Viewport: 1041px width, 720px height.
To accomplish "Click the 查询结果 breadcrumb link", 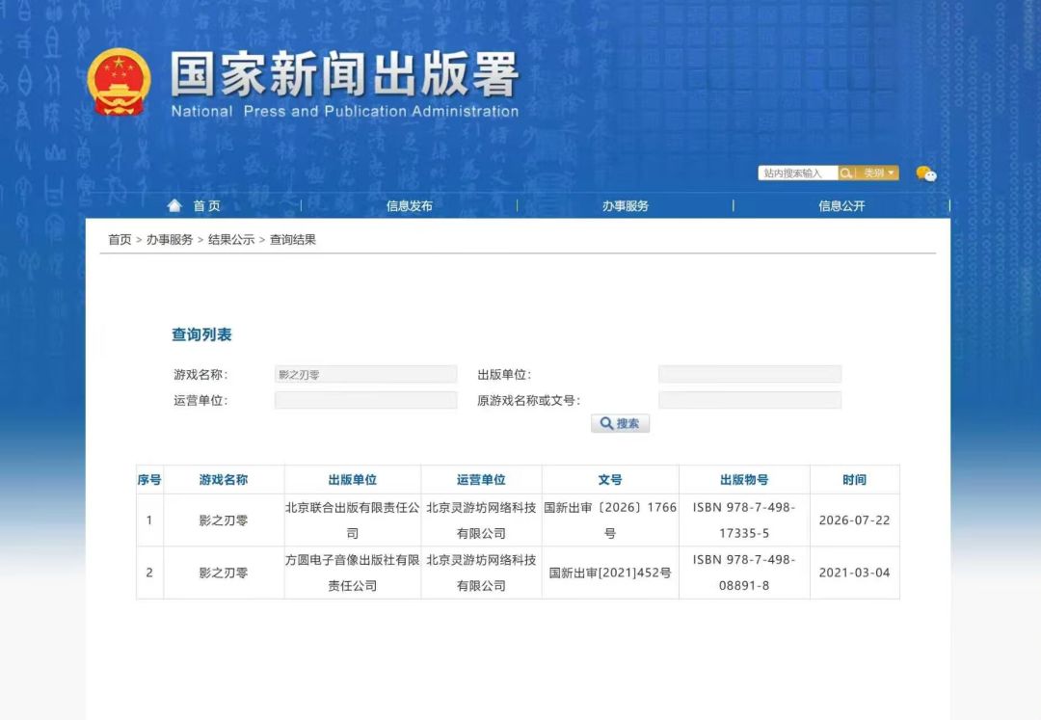I will (x=293, y=240).
